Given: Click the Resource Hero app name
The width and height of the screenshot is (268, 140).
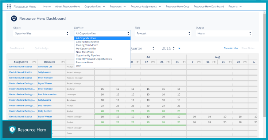Looking at the screenshot, I should tap(25, 7).
